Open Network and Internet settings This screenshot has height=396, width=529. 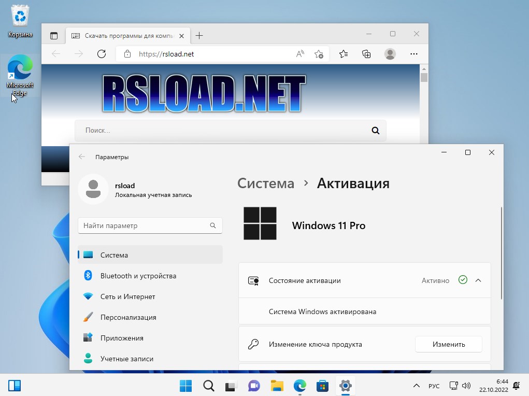click(x=150, y=296)
